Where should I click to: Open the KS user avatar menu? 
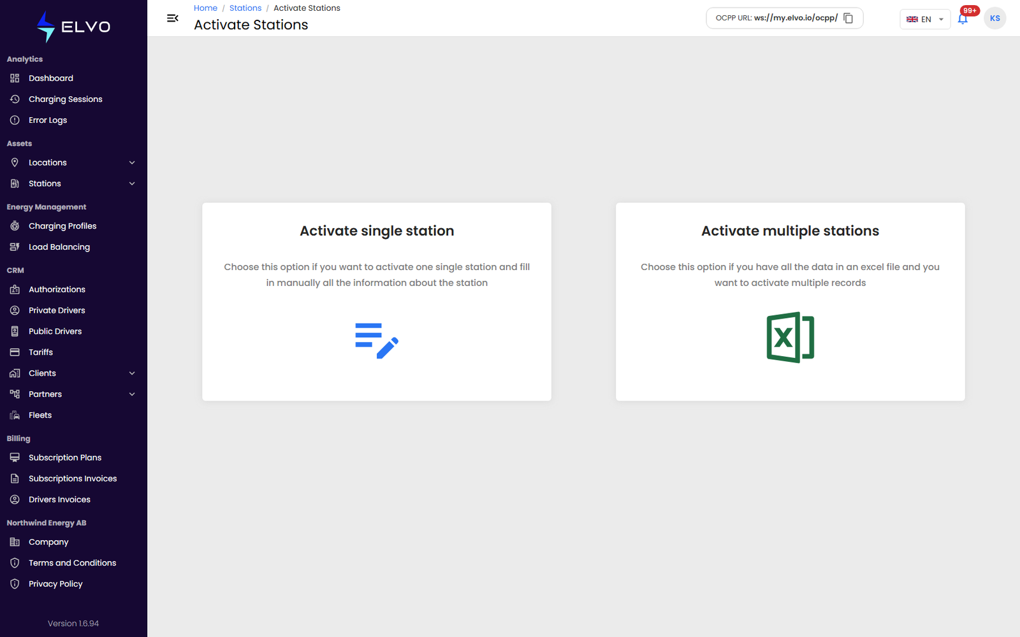(995, 18)
